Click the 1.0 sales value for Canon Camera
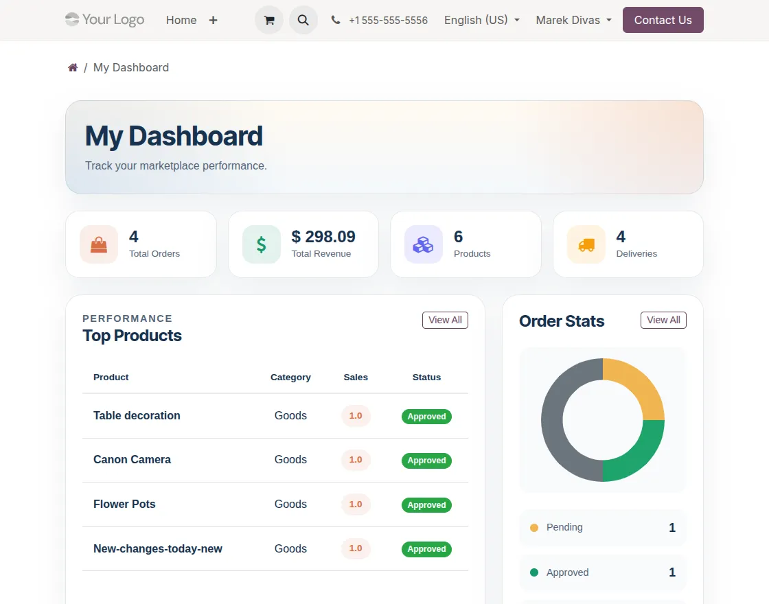Viewport: 769px width, 604px height. coord(356,460)
